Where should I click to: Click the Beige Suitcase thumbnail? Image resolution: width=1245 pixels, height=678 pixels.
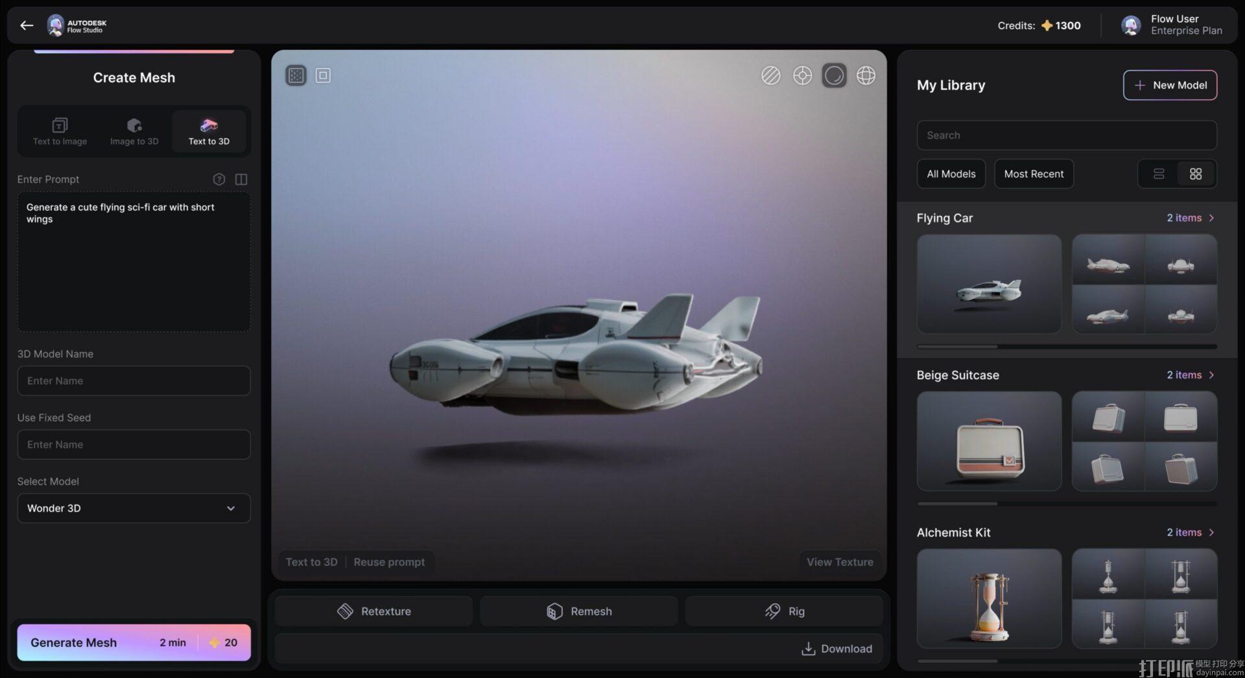988,441
